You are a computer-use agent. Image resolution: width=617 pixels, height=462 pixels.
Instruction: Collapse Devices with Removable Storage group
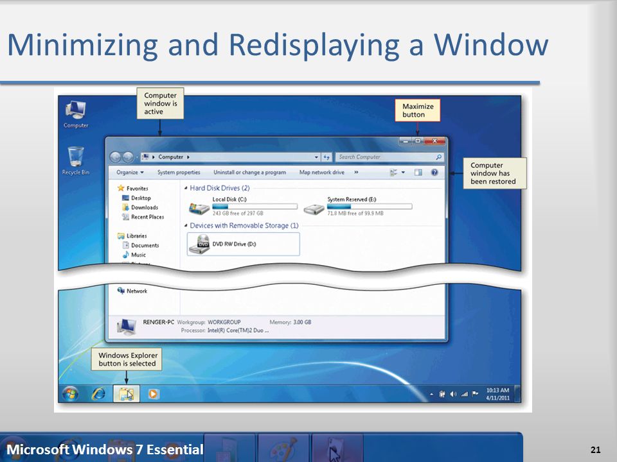coord(186,225)
